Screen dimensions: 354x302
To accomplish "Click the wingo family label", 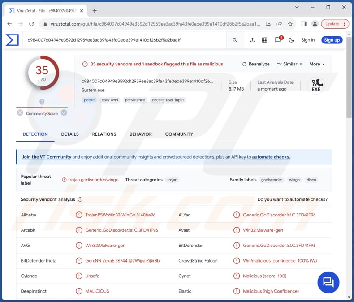I will point(294,180).
